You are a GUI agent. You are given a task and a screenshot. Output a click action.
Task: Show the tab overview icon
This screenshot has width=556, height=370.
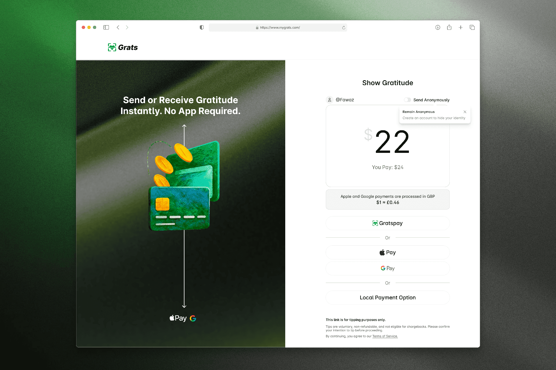coord(472,28)
